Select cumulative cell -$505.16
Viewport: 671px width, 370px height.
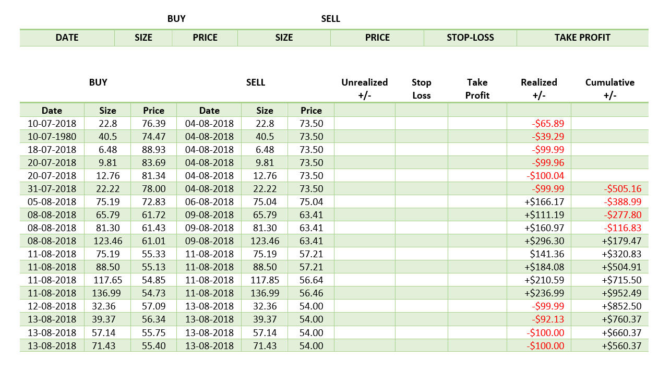click(x=610, y=189)
